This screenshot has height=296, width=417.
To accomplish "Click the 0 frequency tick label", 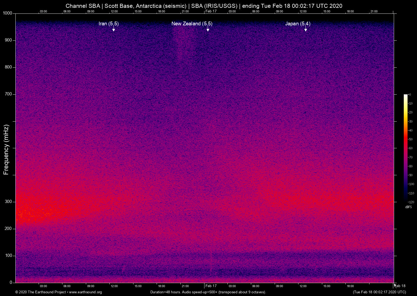I will pos(11,283).
